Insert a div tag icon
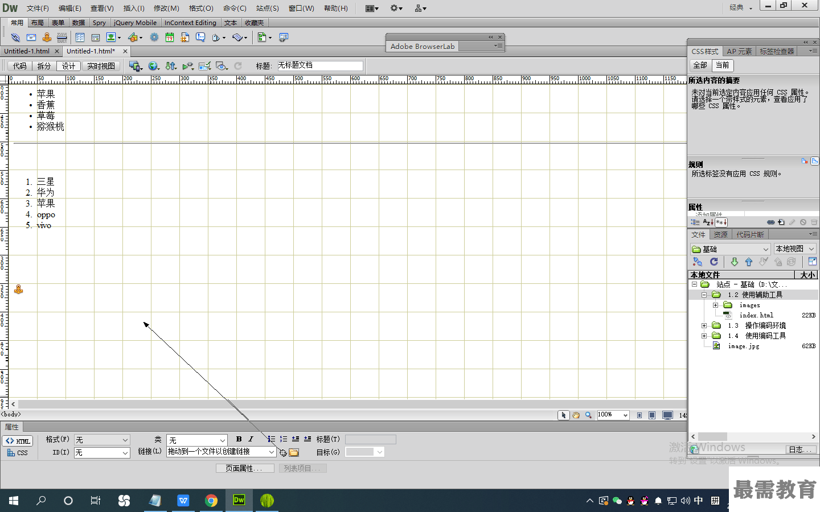 click(96, 38)
